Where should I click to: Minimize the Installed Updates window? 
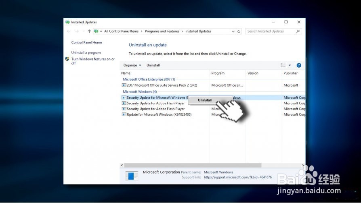tap(273, 22)
